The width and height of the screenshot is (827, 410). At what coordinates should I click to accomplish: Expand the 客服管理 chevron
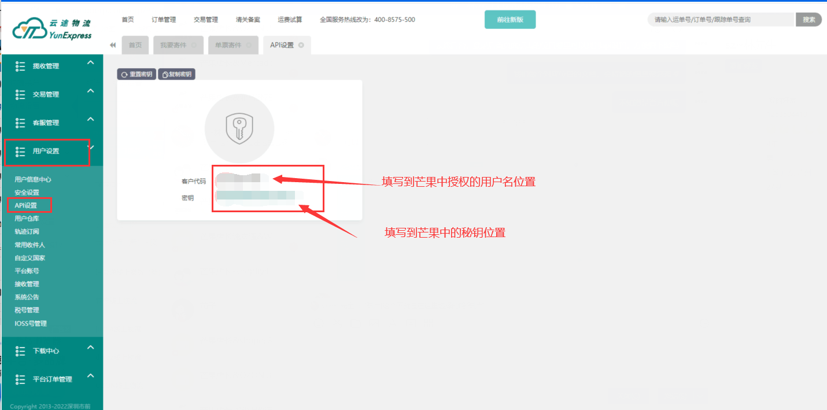[90, 119]
